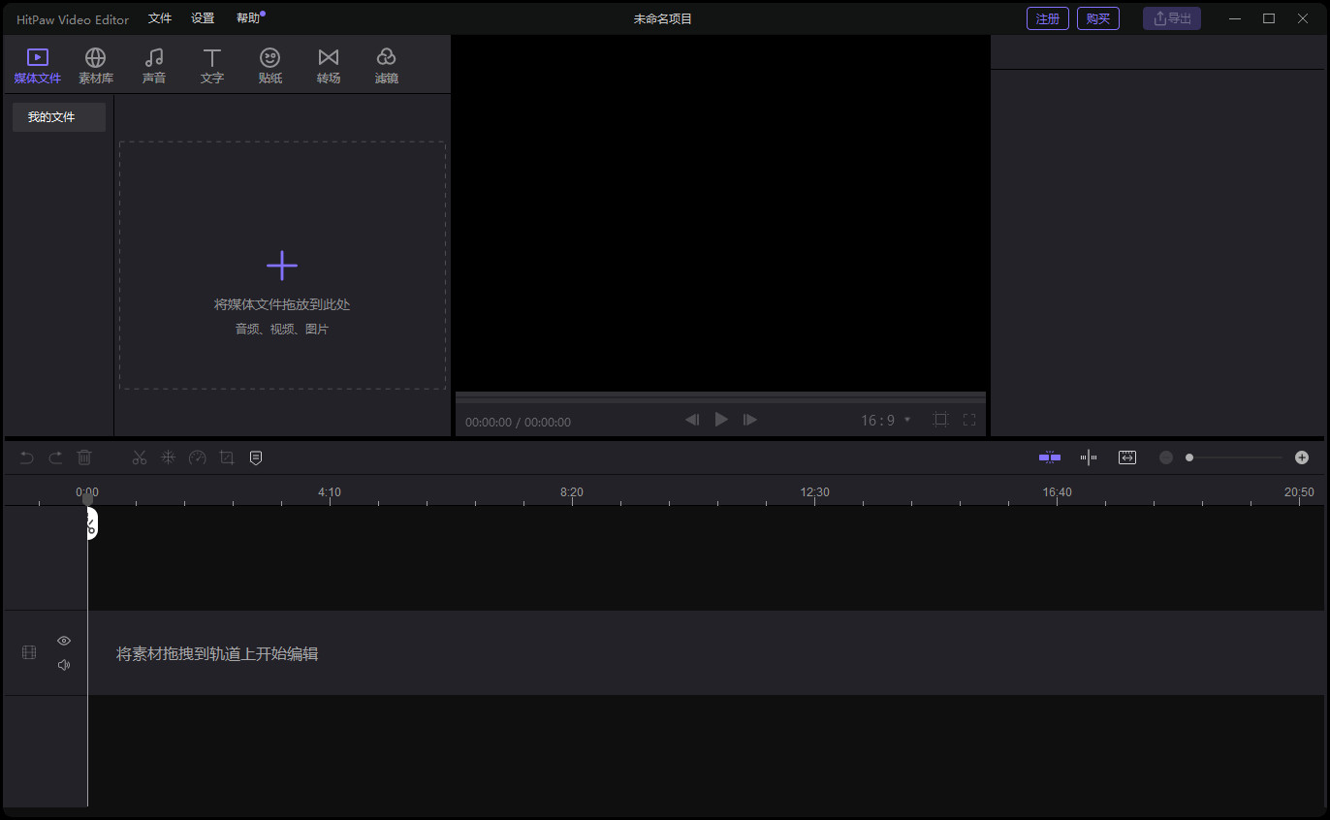Viewport: 1330px width, 820px height.
Task: Click the scissors on the playhead
Action: point(91,525)
